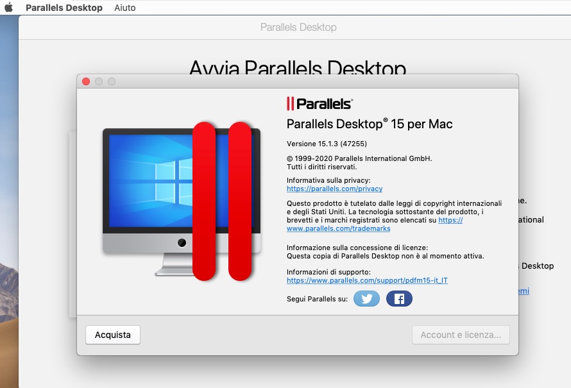Click 'Segui Parallels su:' label
The width and height of the screenshot is (571, 388).
317,299
